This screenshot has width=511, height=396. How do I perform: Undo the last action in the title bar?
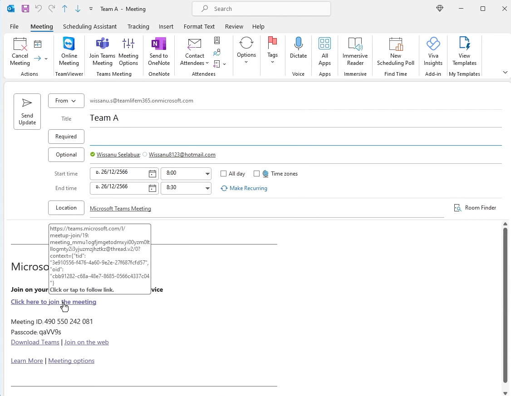pos(39,9)
